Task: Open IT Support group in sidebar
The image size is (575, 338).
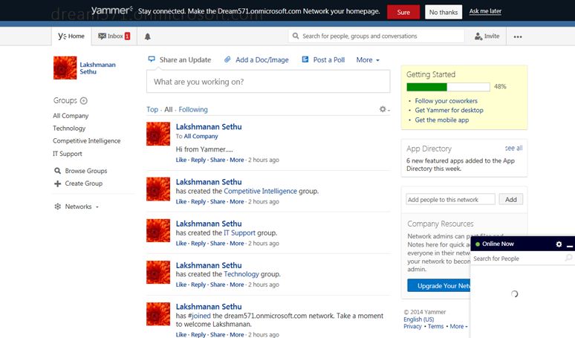Action: click(x=68, y=154)
